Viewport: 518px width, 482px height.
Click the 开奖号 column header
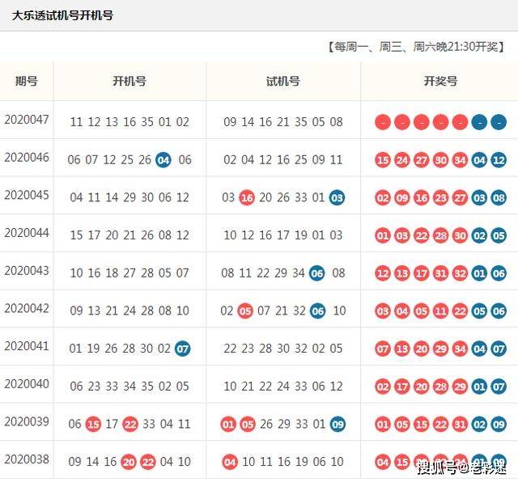440,81
